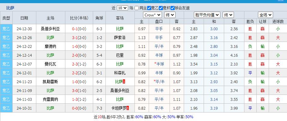This screenshot has height=121, width=287.
Task: Open 巴里 away team link
Action: (120, 55)
